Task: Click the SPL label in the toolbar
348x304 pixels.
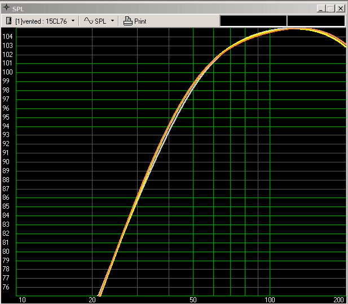Action: (100, 21)
